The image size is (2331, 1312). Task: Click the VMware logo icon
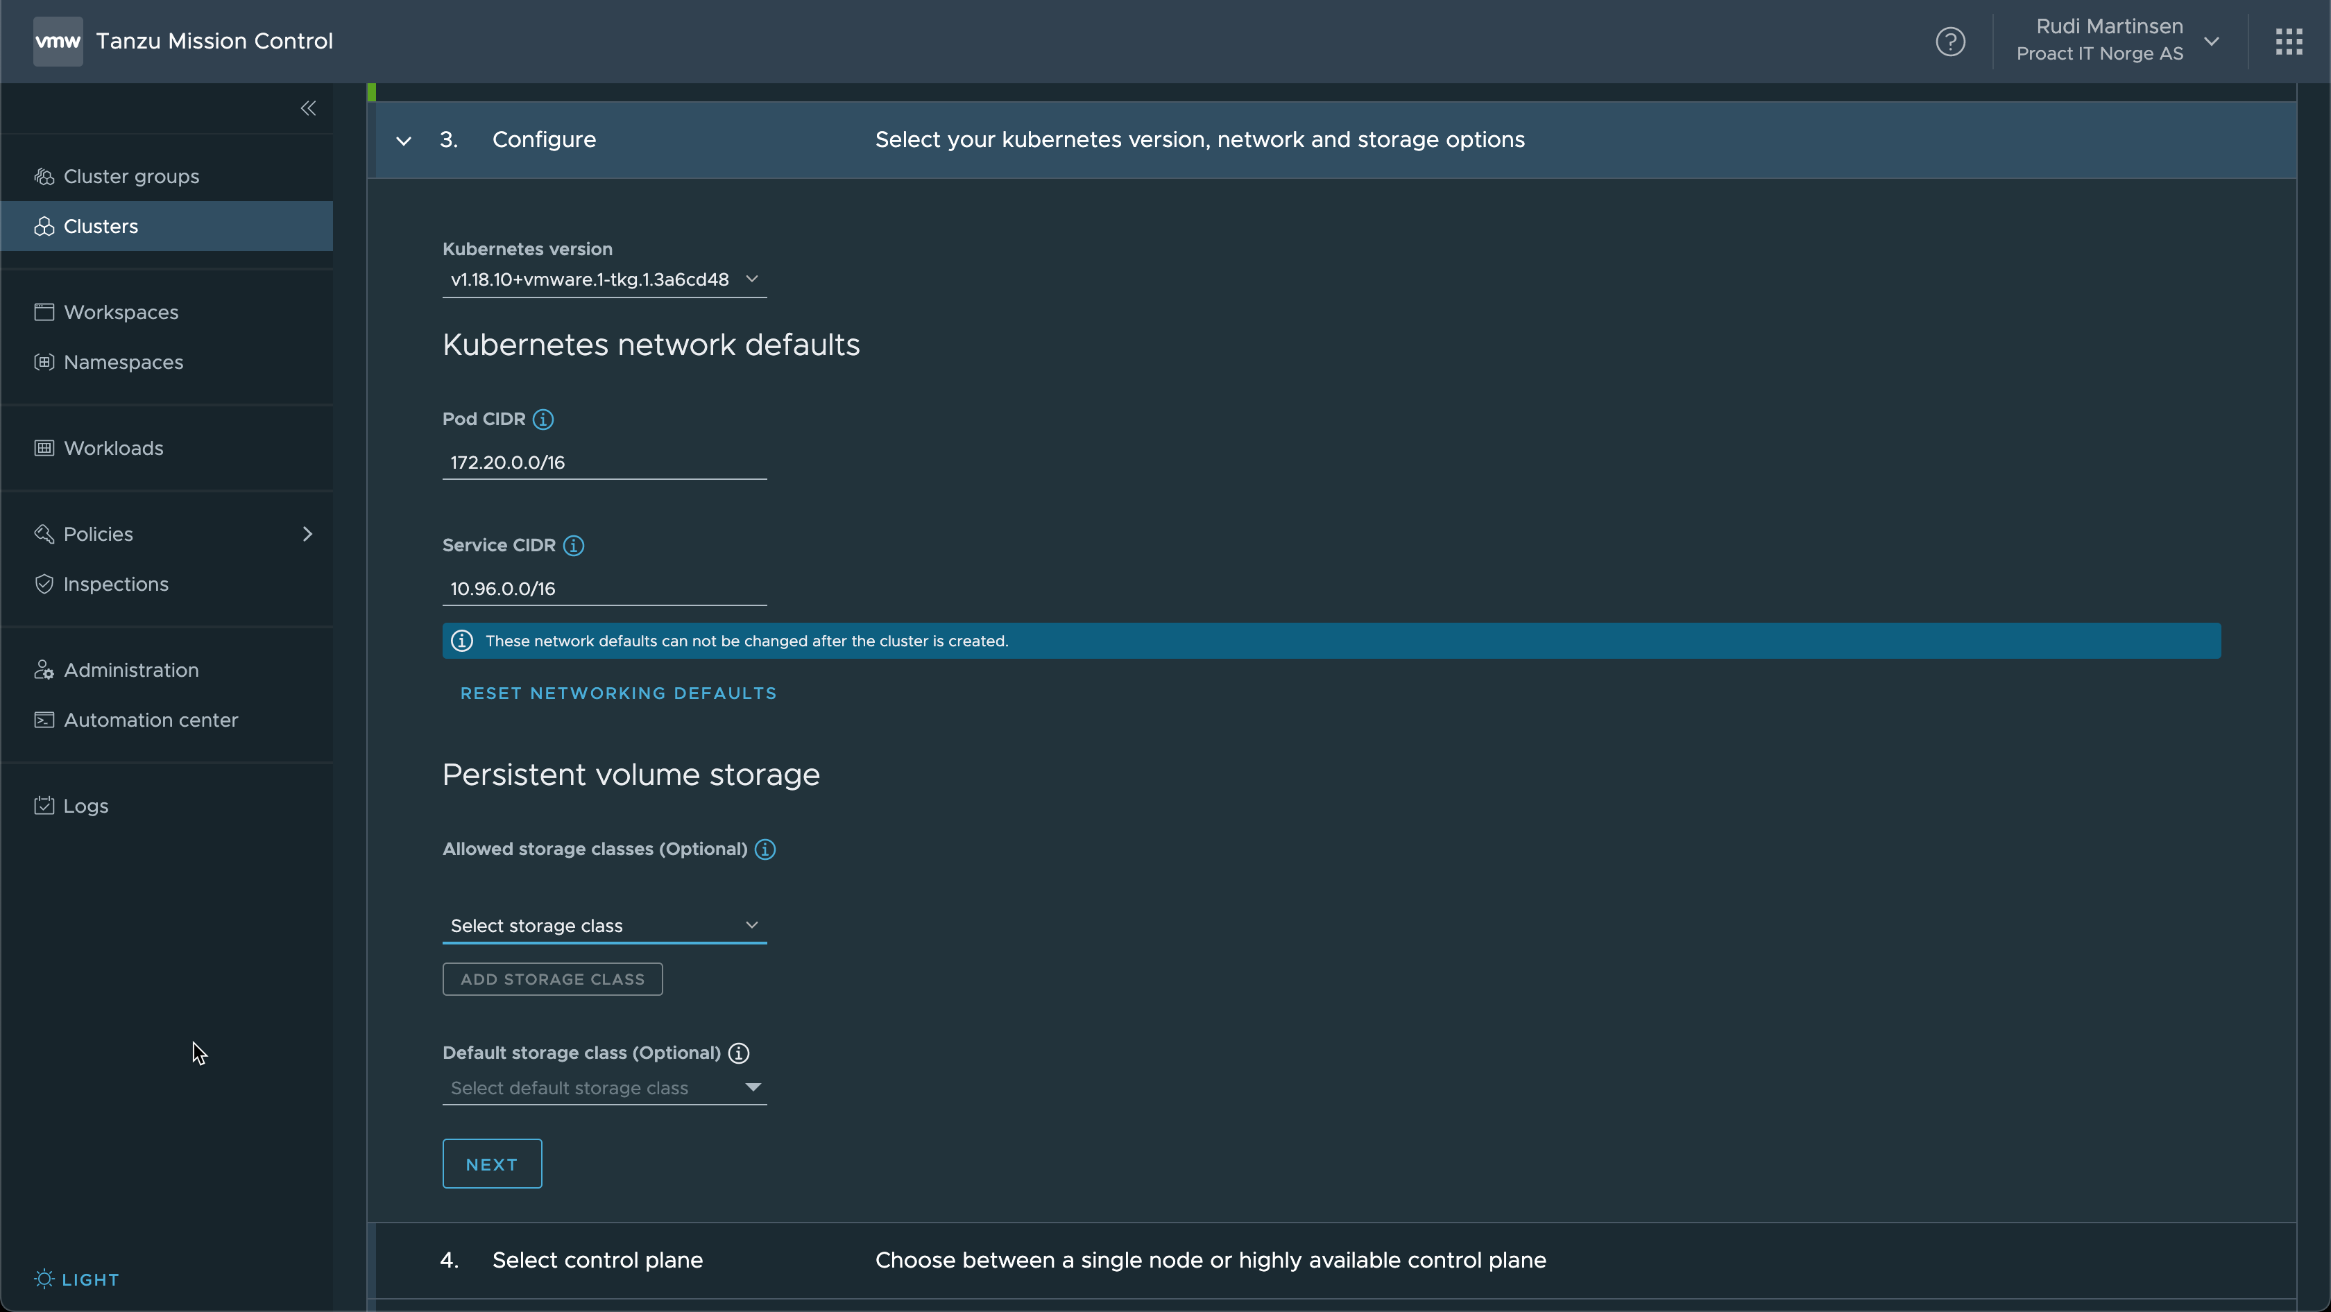[58, 41]
